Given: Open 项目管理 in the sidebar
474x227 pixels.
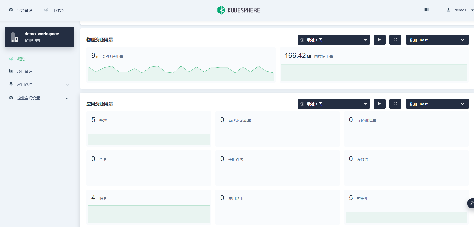Looking at the screenshot, I should pos(25,71).
